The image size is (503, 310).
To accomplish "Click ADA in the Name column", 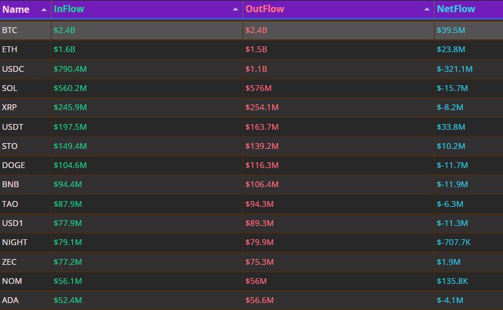I will (10, 300).
